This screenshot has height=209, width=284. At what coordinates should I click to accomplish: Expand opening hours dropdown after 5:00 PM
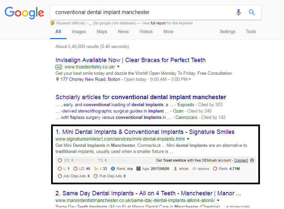point(190,79)
